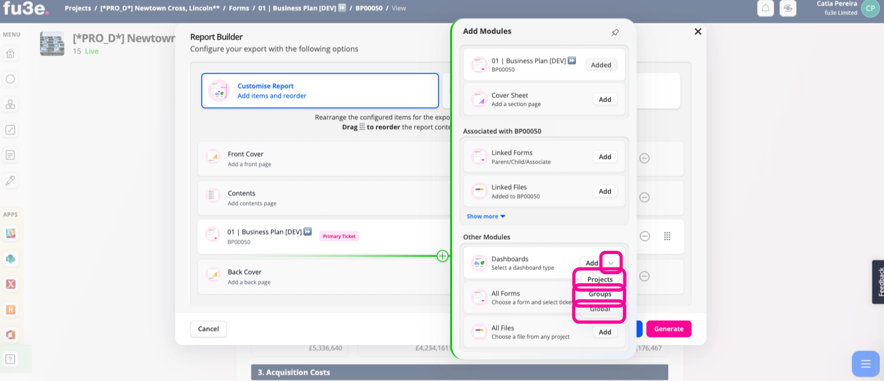
Task: Open the checkmark tasks icon in menu
Action: click(x=10, y=130)
